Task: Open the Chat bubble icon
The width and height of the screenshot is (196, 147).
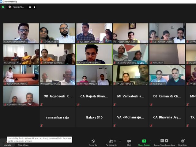Action: pos(129,141)
